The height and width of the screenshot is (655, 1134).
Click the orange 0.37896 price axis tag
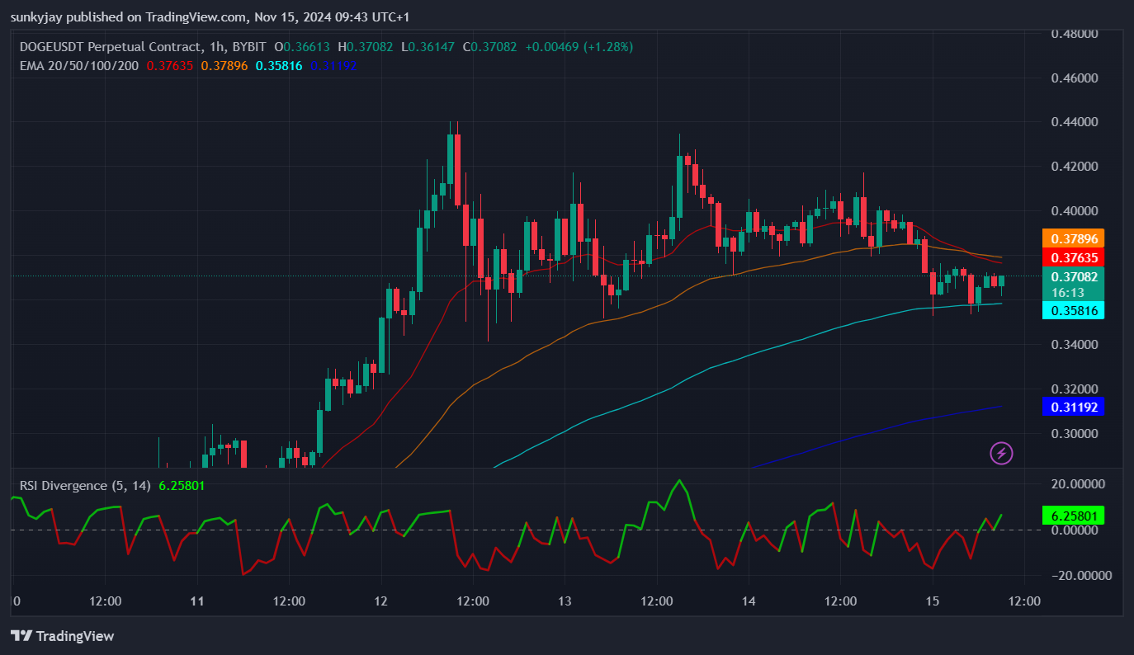(x=1074, y=238)
